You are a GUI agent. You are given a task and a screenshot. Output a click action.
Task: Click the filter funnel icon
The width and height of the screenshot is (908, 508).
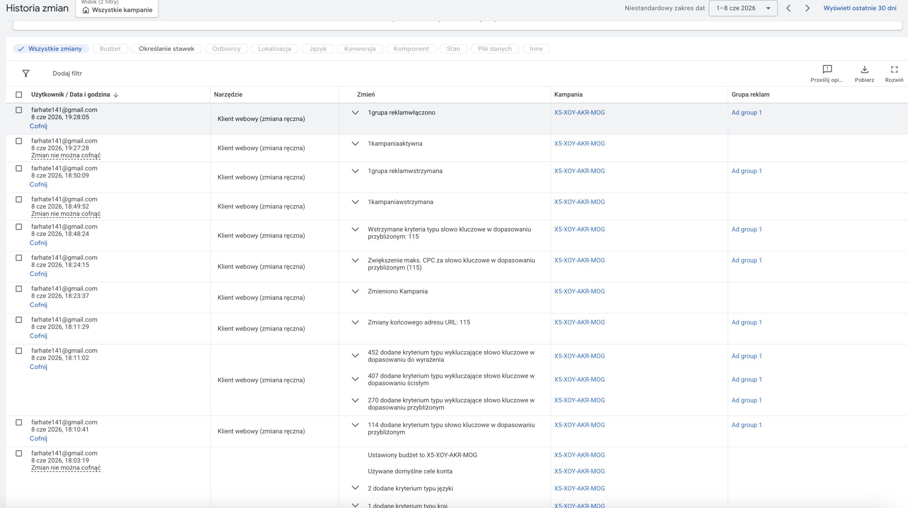tap(26, 73)
